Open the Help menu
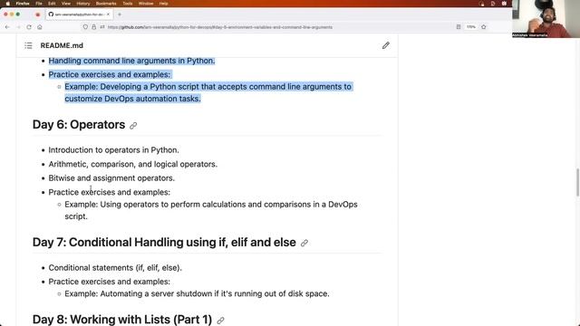 (163, 4)
